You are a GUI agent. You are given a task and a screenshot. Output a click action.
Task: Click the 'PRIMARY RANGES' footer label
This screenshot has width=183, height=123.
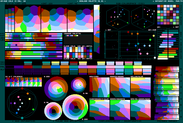(167, 121)
